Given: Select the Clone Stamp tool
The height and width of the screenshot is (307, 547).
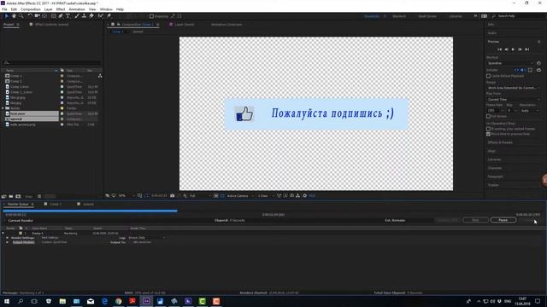Looking at the screenshot, I should tap(84, 16).
